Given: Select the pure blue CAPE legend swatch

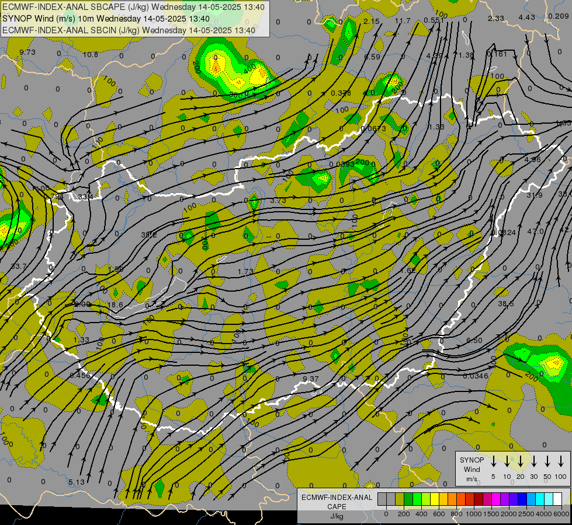Looking at the screenshot, I should (x=522, y=499).
